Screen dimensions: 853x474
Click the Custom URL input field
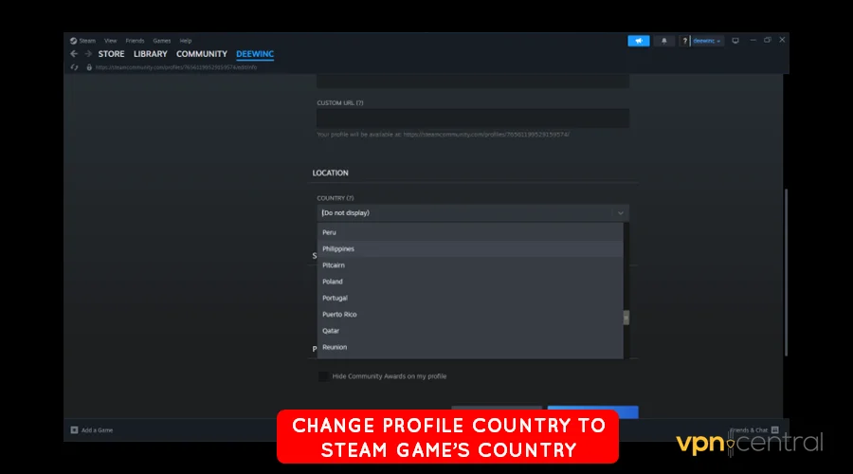click(x=472, y=118)
